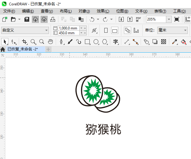The width and height of the screenshot is (191, 159).
Task: Select the Polygon tool
Action: pyautogui.click(x=105, y=42)
